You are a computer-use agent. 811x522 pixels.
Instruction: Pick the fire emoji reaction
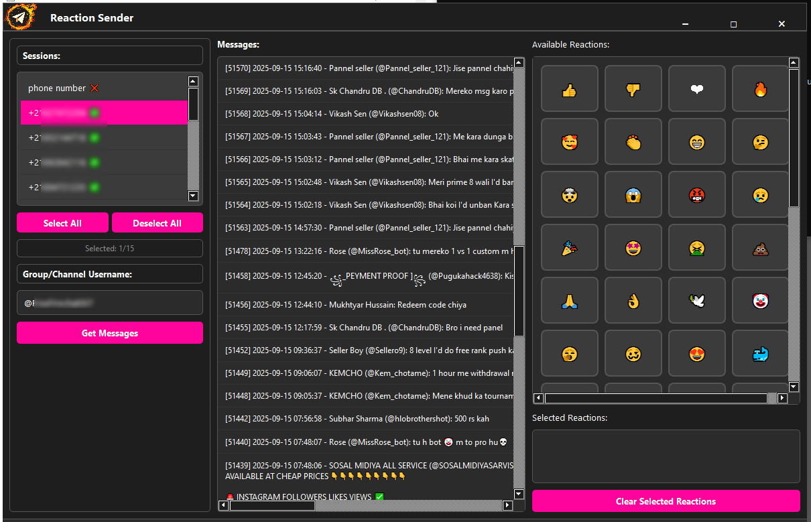click(760, 89)
